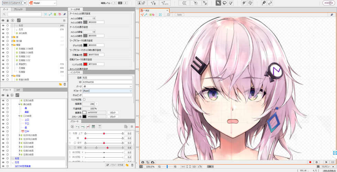337x172 pixels.
Task: Expand the 首 folder
Action: pyautogui.click(x=12, y=37)
